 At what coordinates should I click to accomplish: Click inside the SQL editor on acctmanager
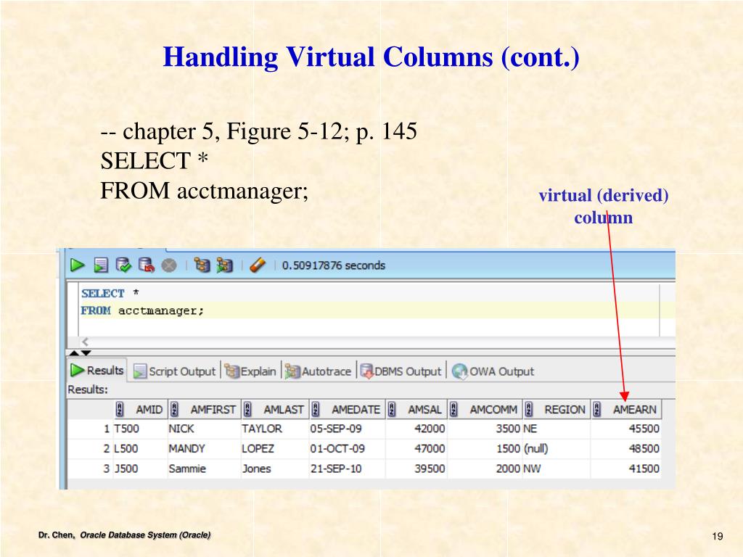tap(161, 310)
